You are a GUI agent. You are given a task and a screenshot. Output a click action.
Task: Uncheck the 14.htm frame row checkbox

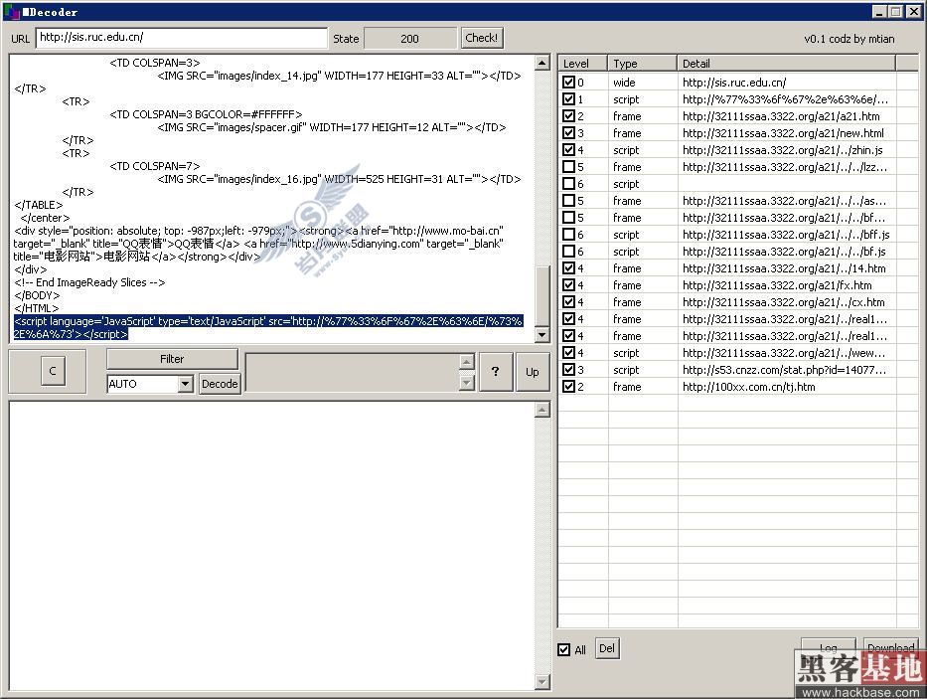568,268
